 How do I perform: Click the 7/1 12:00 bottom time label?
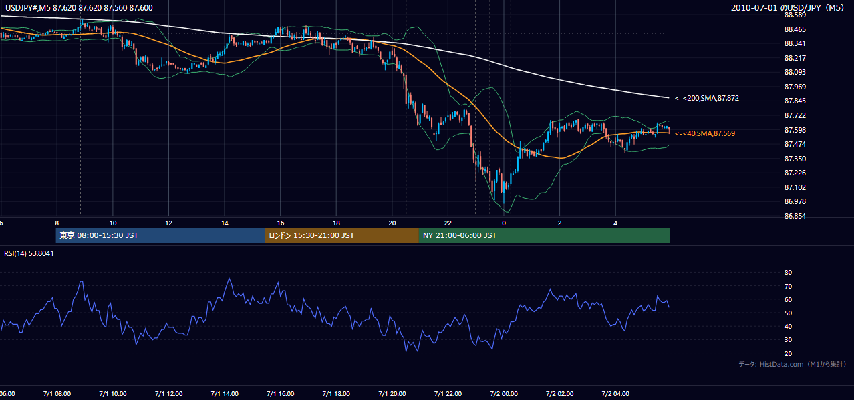[168, 393]
